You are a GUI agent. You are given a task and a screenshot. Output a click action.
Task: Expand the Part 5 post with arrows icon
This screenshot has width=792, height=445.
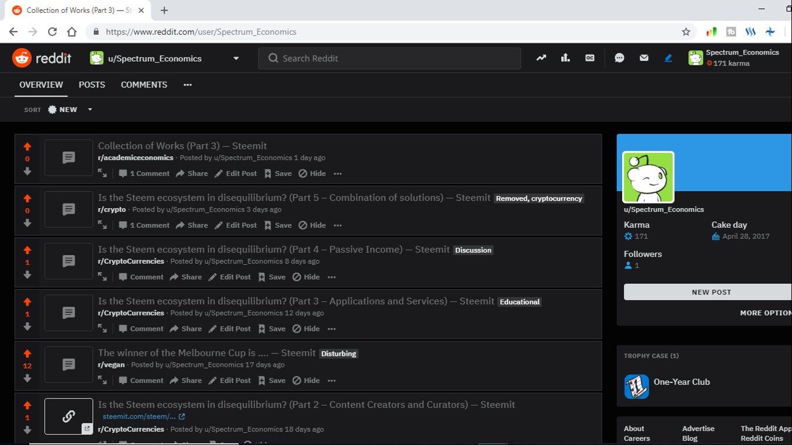point(103,225)
